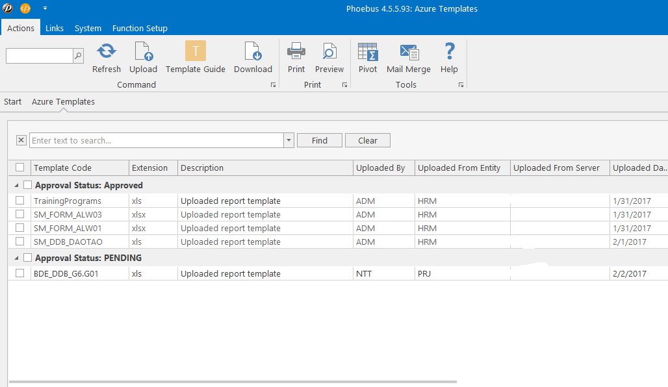Viewport: 668px width, 387px height.
Task: Select the TrainingPrograms row checkbox
Action: [19, 200]
